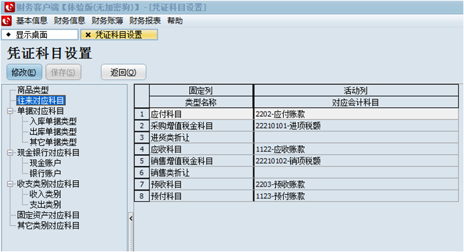
Task: Click the empty account cell for 进货类折让
Action: click(x=356, y=138)
